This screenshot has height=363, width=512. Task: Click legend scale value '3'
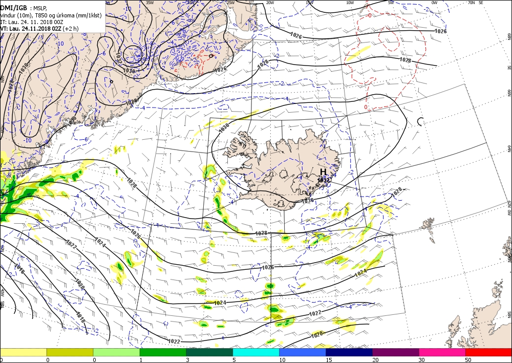click(x=188, y=360)
